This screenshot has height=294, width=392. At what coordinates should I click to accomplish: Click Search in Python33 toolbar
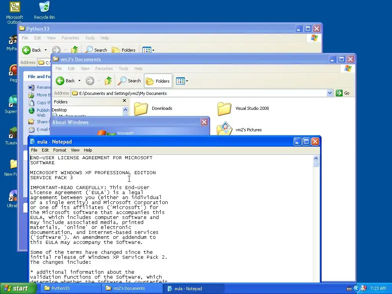tap(96, 50)
